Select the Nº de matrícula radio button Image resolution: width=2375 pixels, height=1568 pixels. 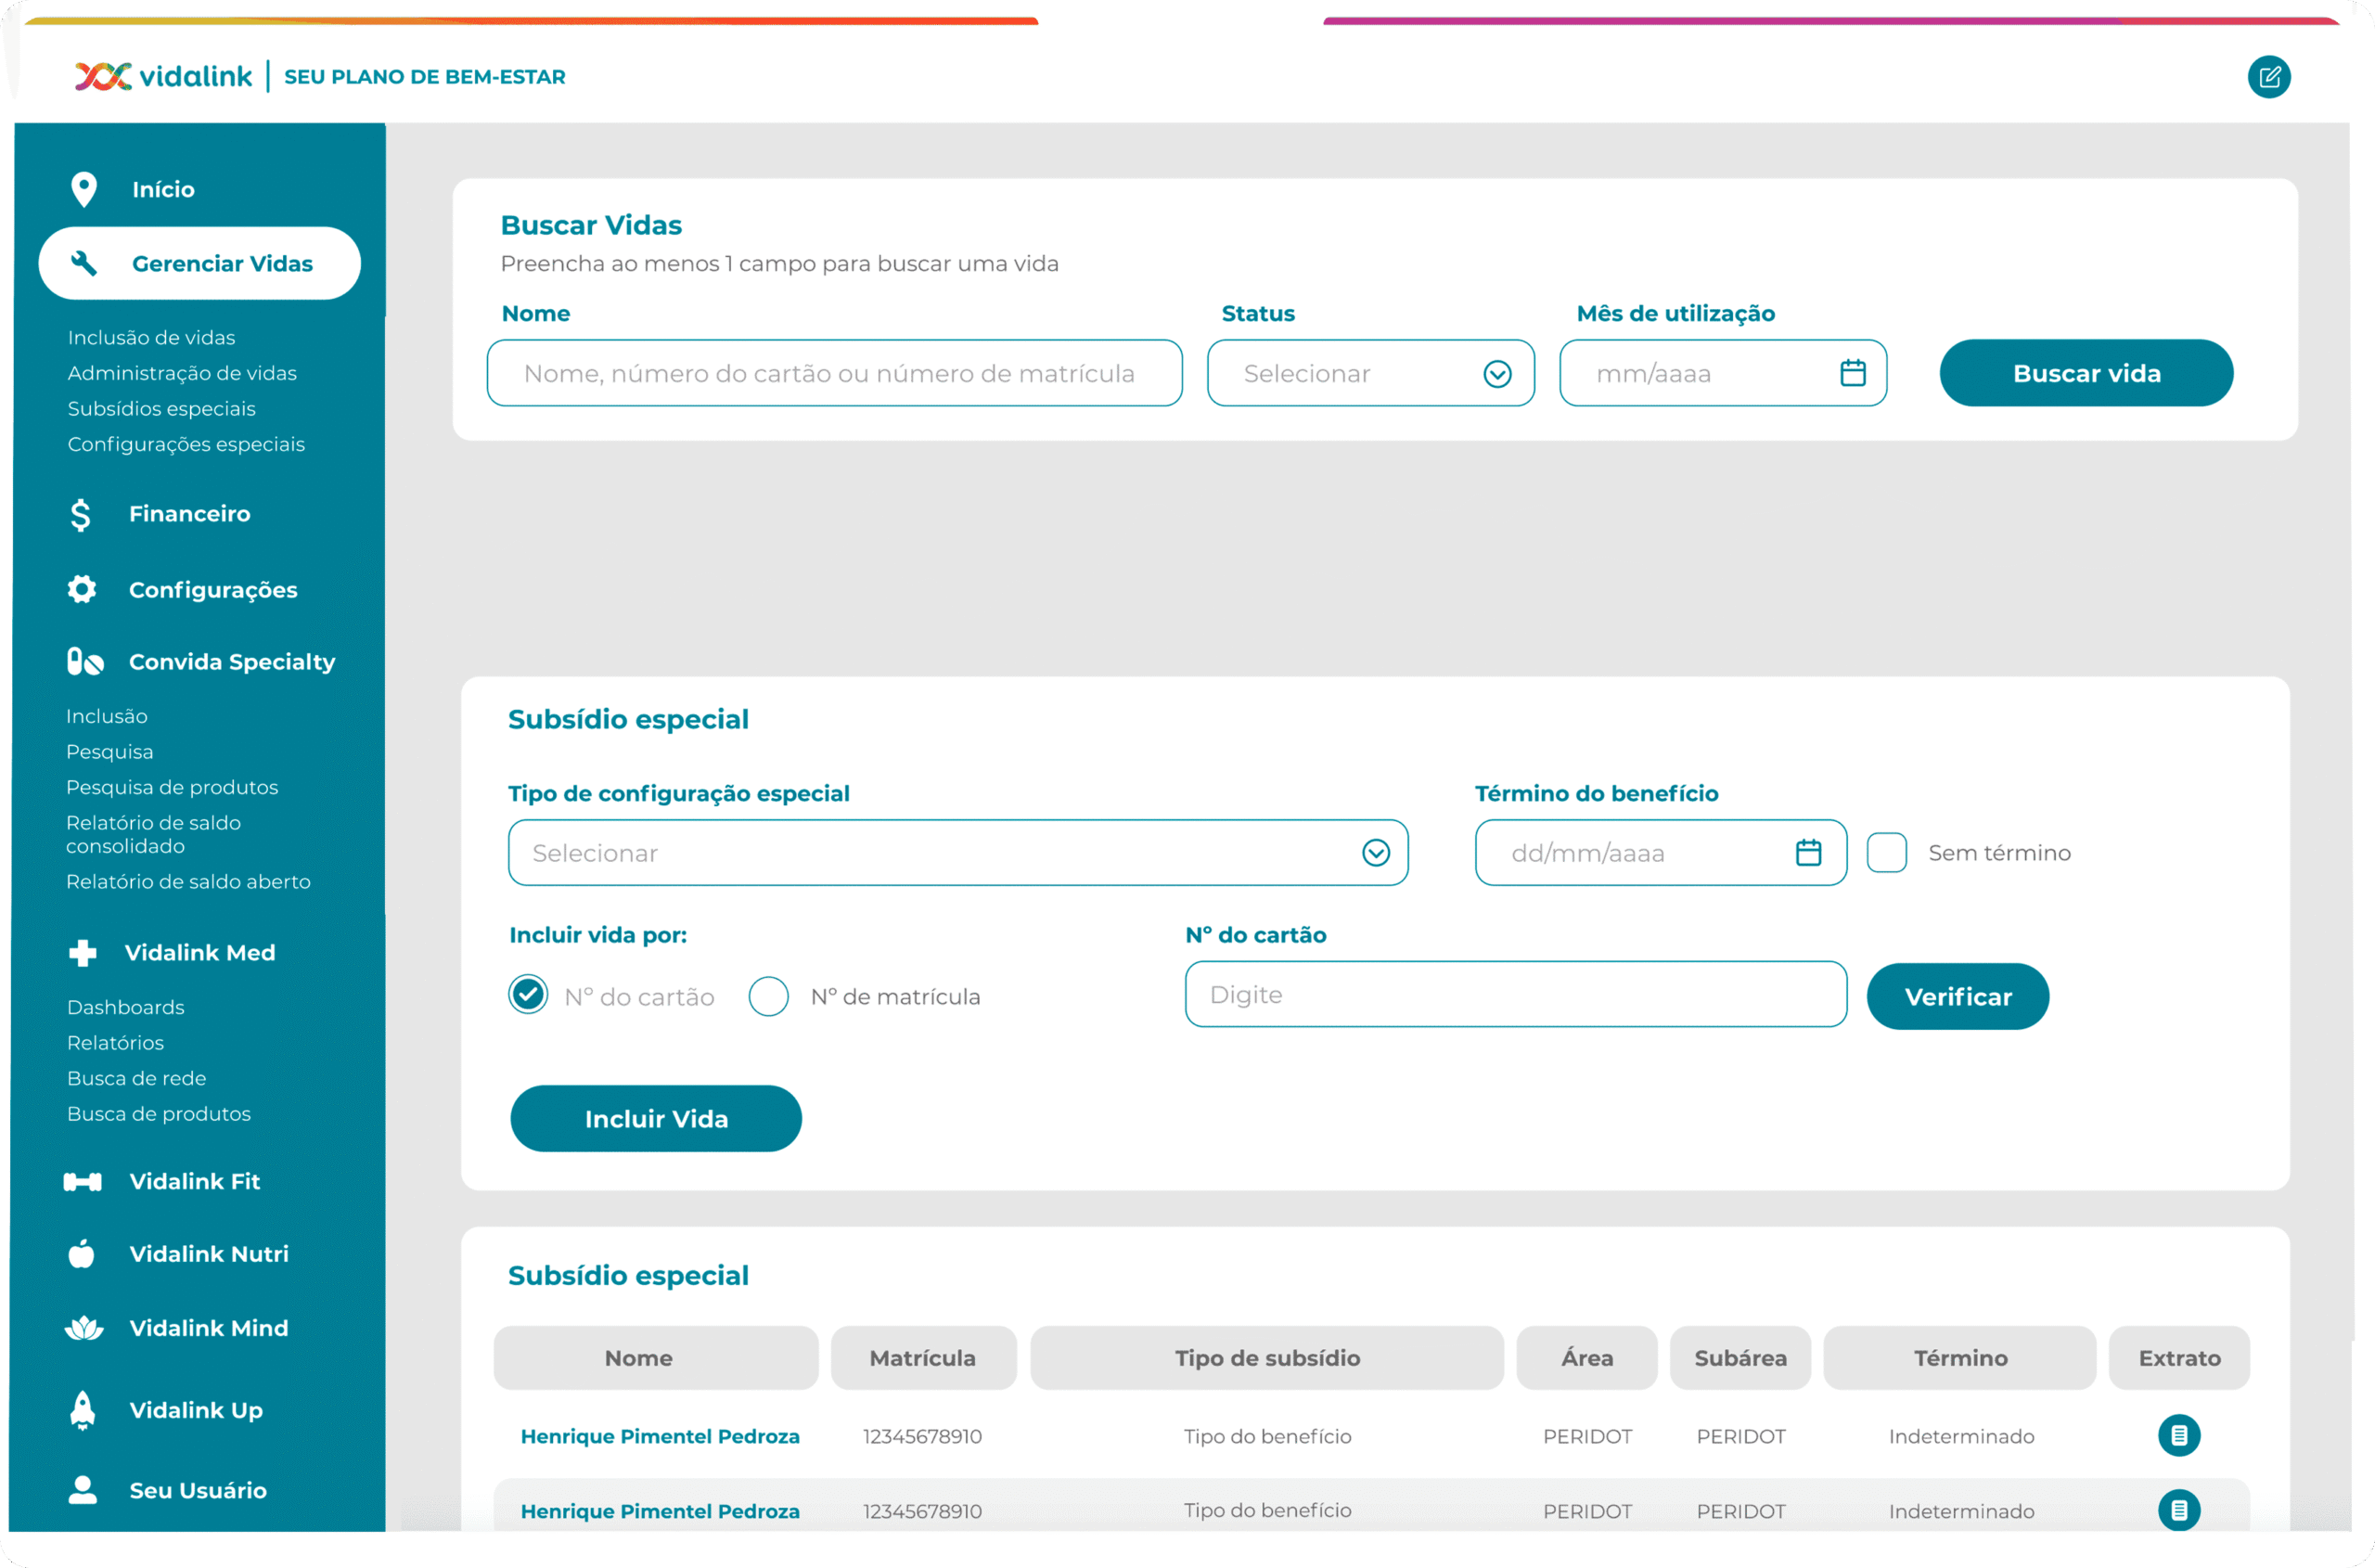point(768,996)
